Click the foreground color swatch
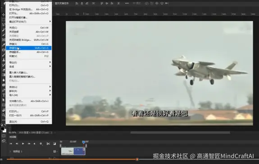The image size is (259, 164). [x=2, y=129]
